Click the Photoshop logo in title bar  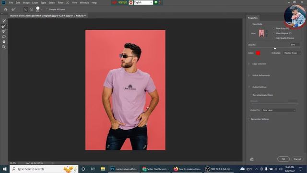pyautogui.click(x=3, y=2)
